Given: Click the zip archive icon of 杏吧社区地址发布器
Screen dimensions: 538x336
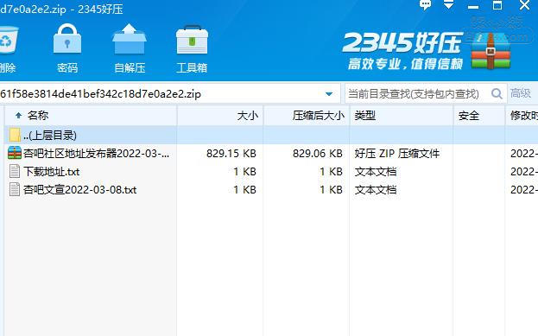Looking at the screenshot, I should (x=15, y=153).
